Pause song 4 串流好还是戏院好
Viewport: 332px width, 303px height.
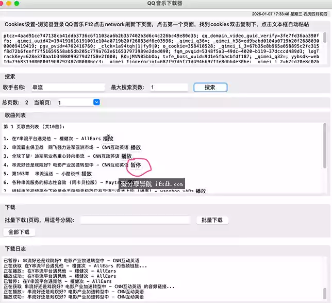(x=136, y=165)
